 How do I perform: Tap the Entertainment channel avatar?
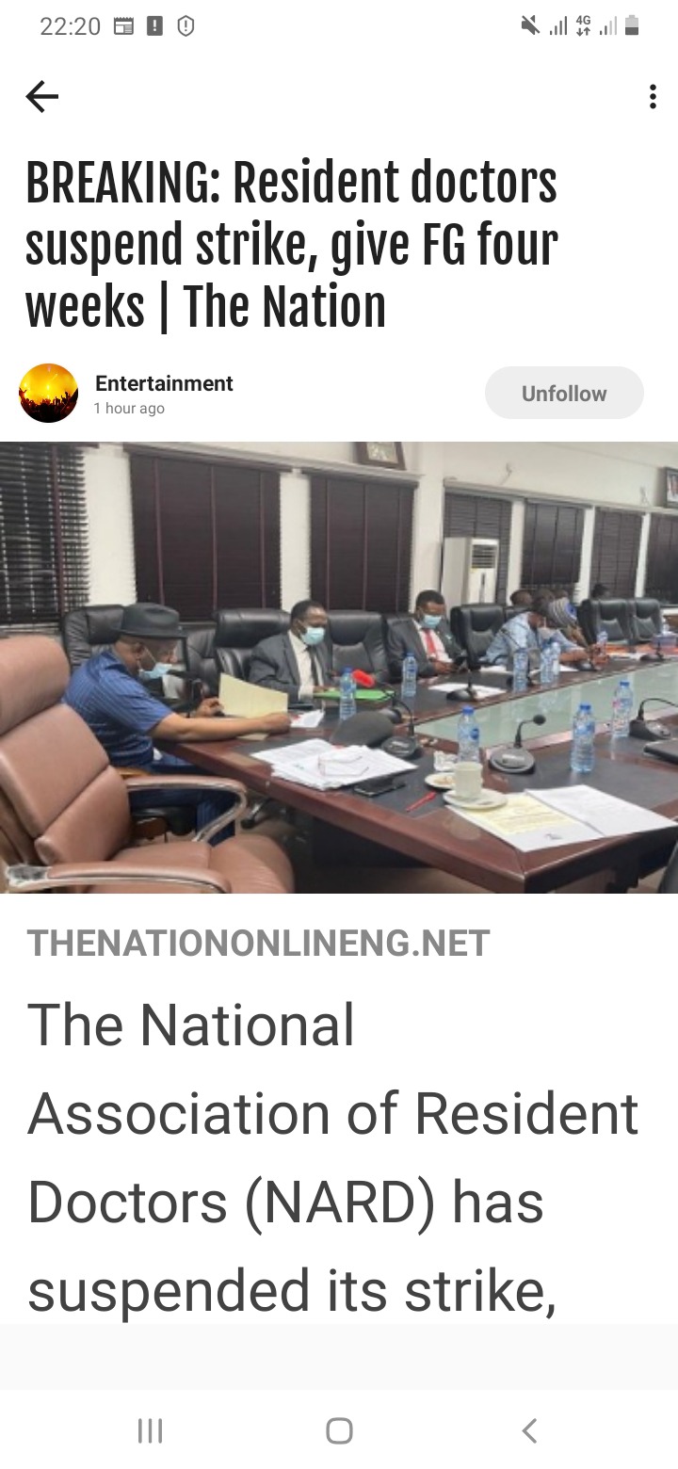[x=49, y=394]
